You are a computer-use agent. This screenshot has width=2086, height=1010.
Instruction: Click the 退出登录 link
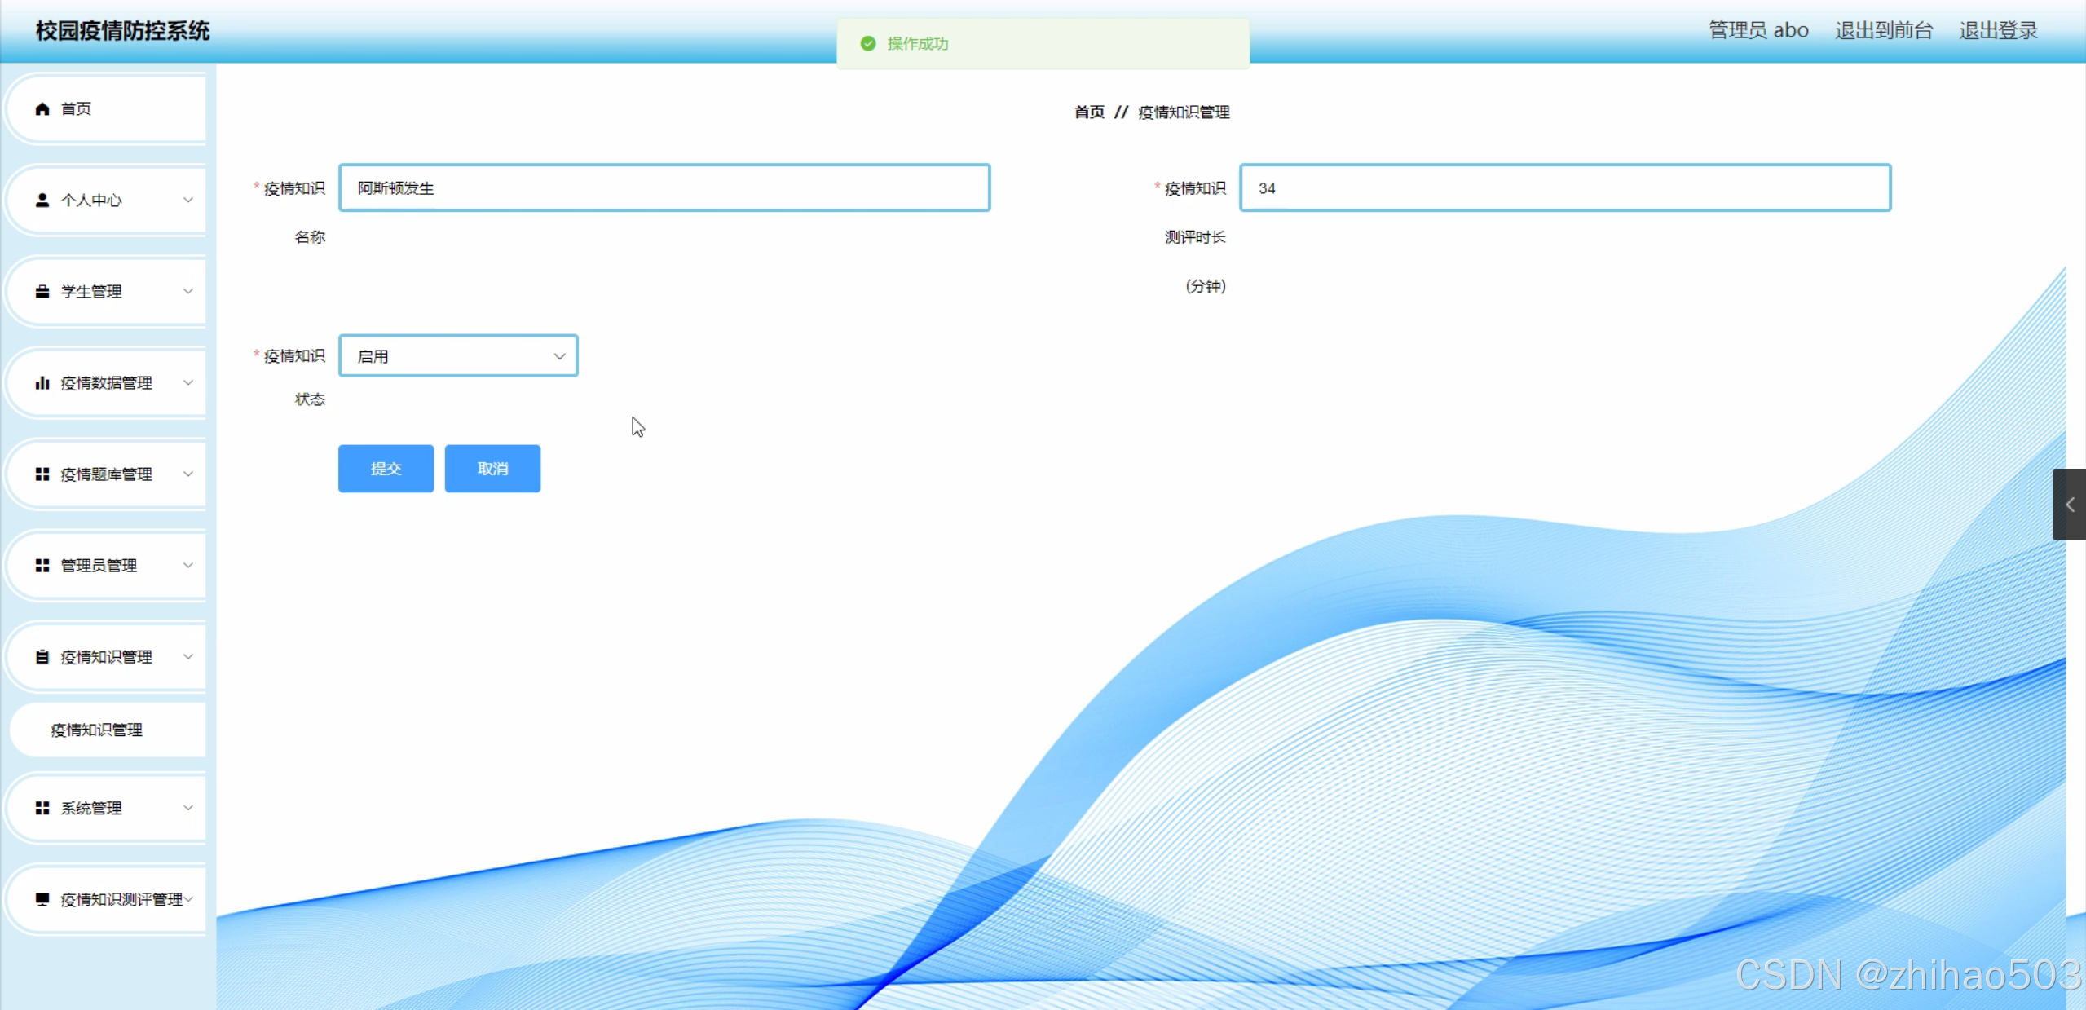pyautogui.click(x=1998, y=31)
